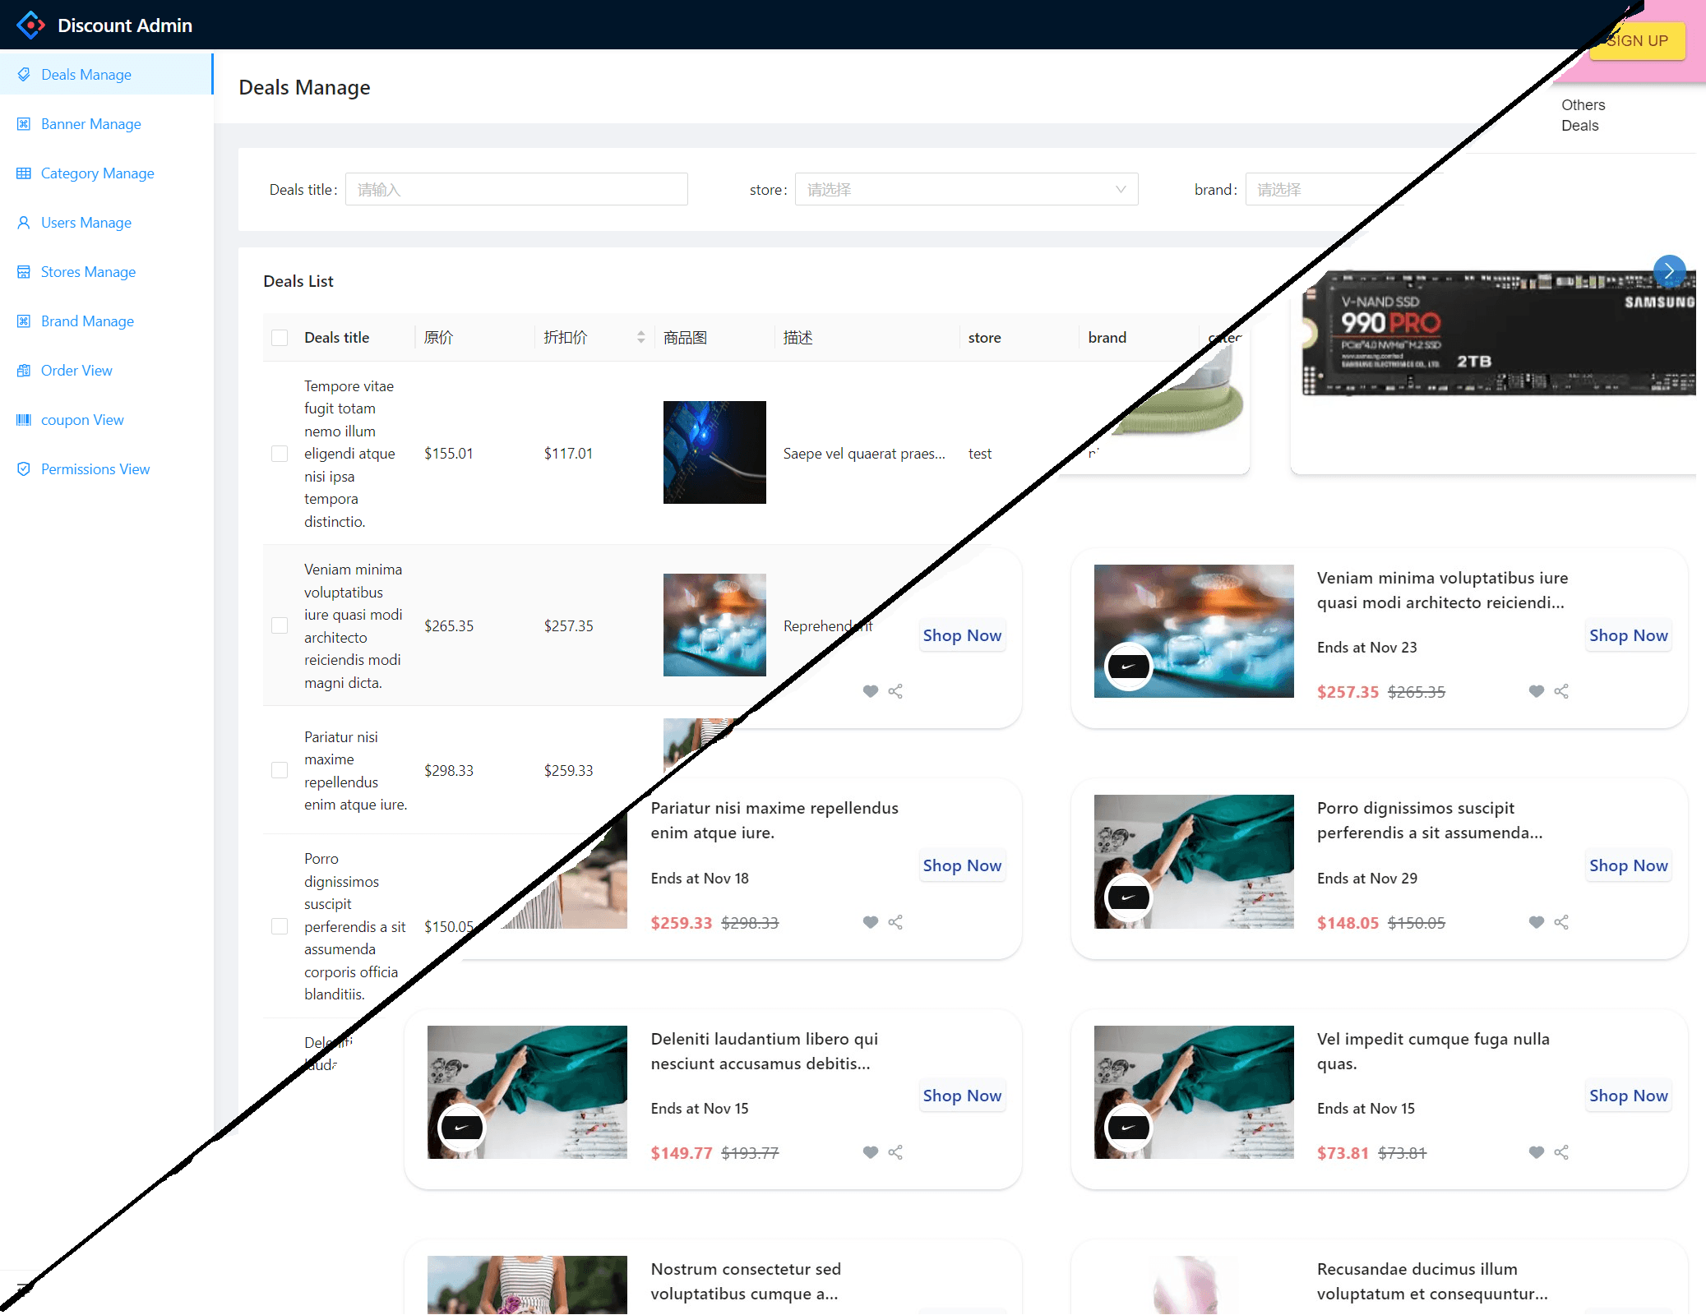This screenshot has width=1706, height=1315.
Task: Open the ice cubes product image in second row
Action: 714,625
